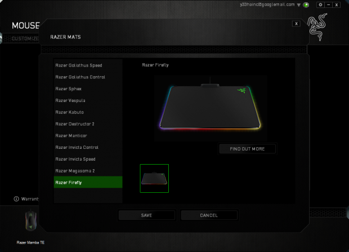Click the Razer snake logo
The width and height of the screenshot is (349, 252).
[317, 27]
